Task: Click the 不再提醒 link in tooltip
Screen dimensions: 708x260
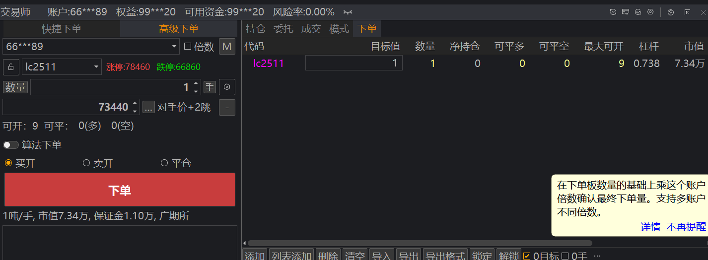Action: click(686, 227)
